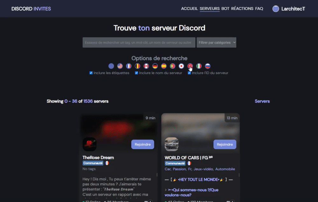
Task: Click 'Qui sommes-nous ?/Que voulons-nous?' heading
Action: coord(191,192)
